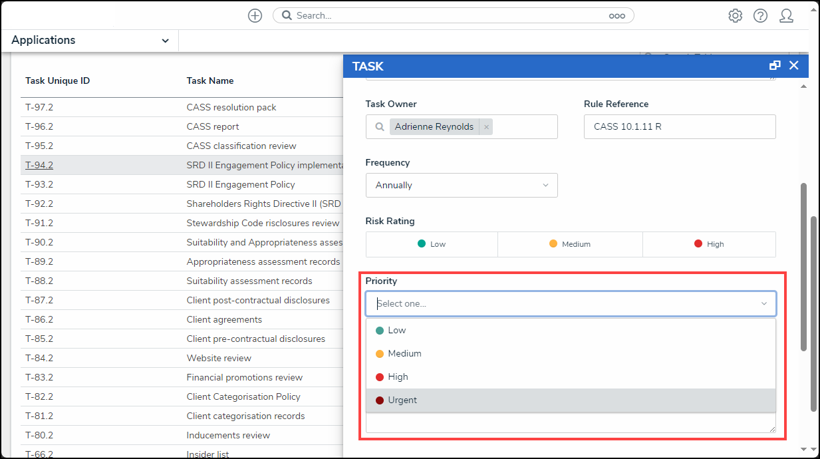Open the Frequency dropdown set to Annually
The image size is (820, 459).
tap(462, 185)
